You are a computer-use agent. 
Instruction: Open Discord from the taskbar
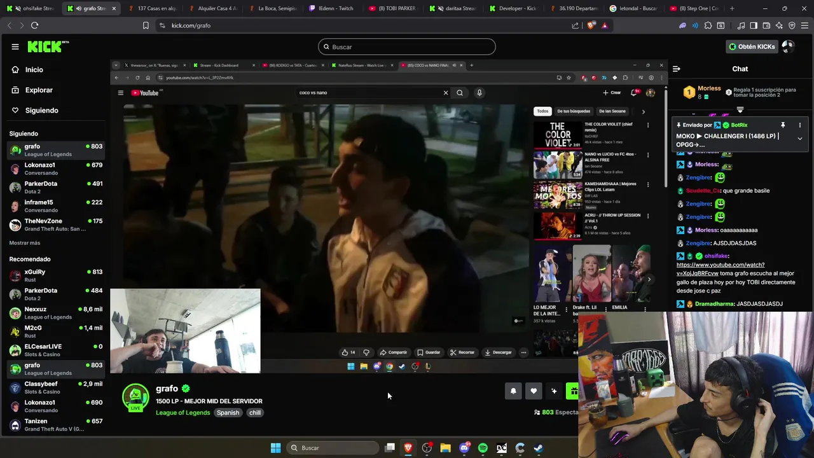464,448
